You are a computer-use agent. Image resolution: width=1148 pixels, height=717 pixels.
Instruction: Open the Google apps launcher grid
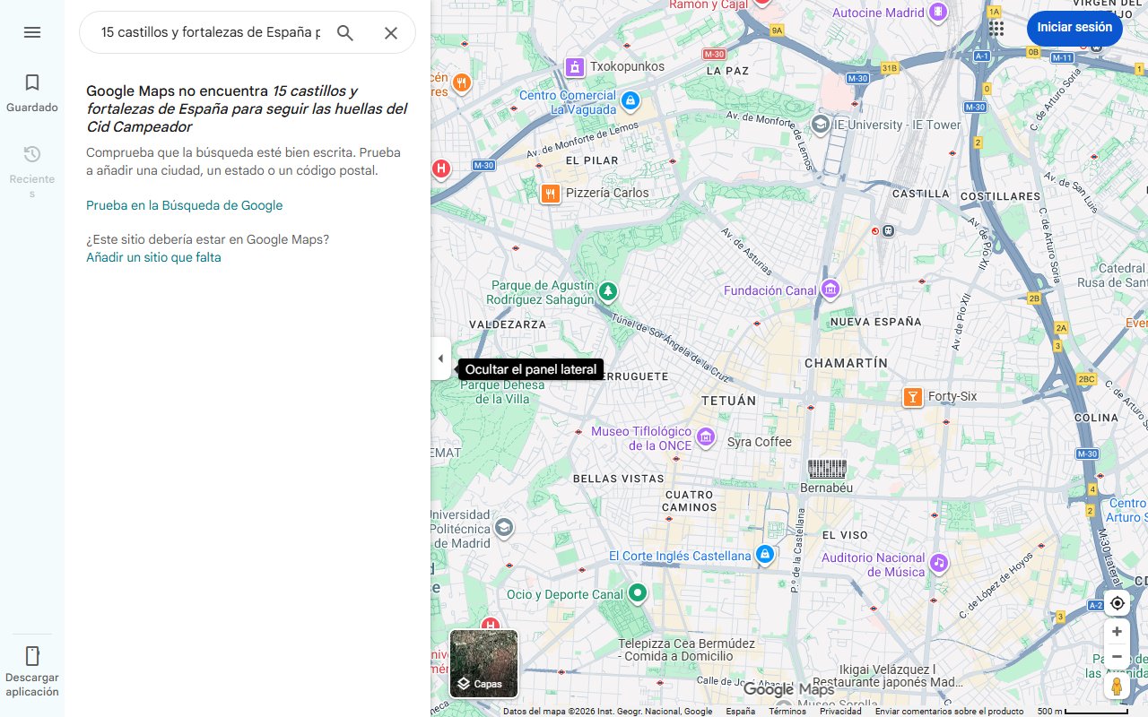click(996, 28)
